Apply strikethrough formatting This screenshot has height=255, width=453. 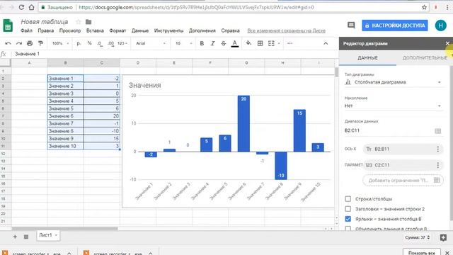coord(224,43)
